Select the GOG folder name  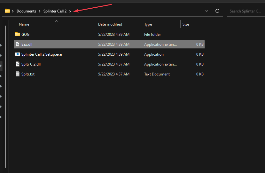tap(25, 34)
